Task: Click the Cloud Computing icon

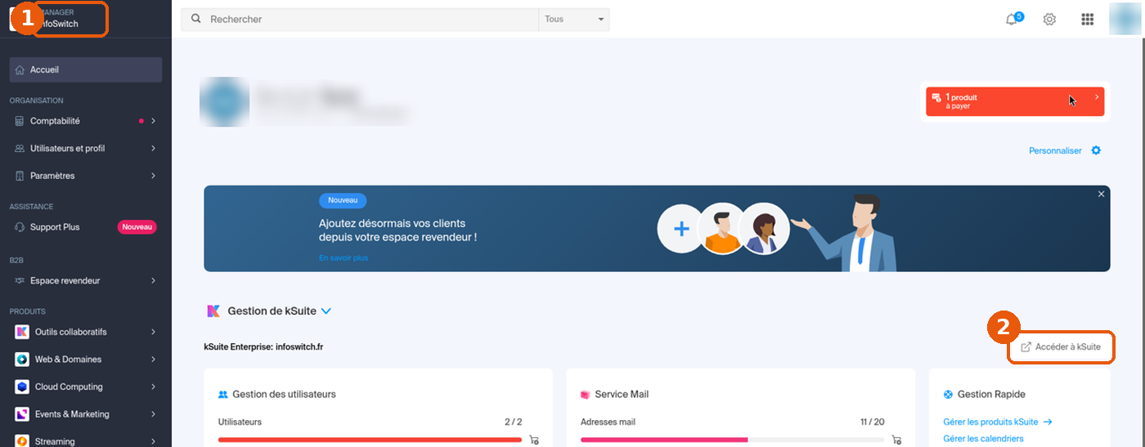Action: click(22, 387)
